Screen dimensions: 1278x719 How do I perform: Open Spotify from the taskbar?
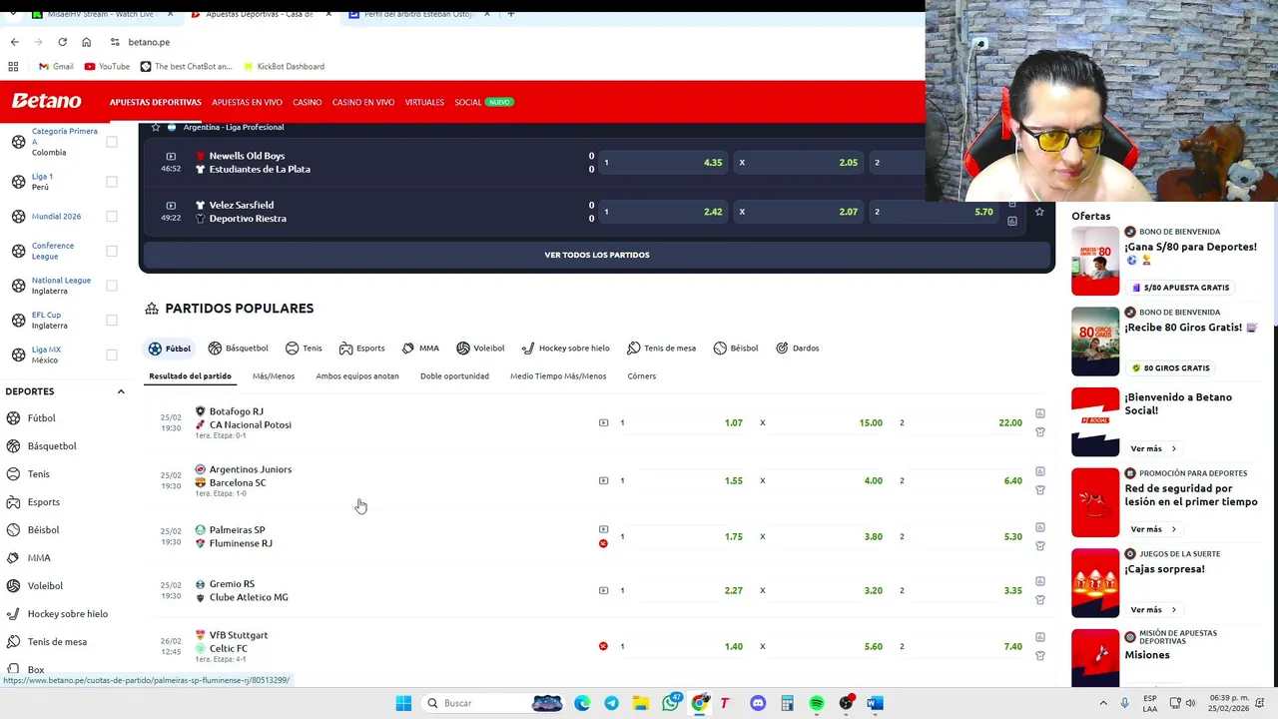pyautogui.click(x=817, y=703)
